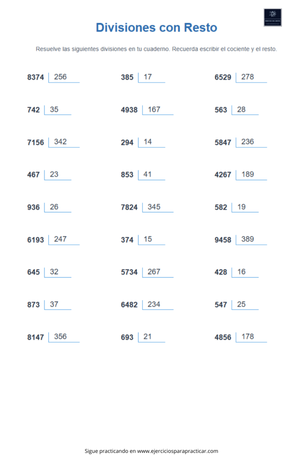The height and width of the screenshot is (455, 303).
Task: Click the dark logo icon at top right
Action: [x=272, y=17]
